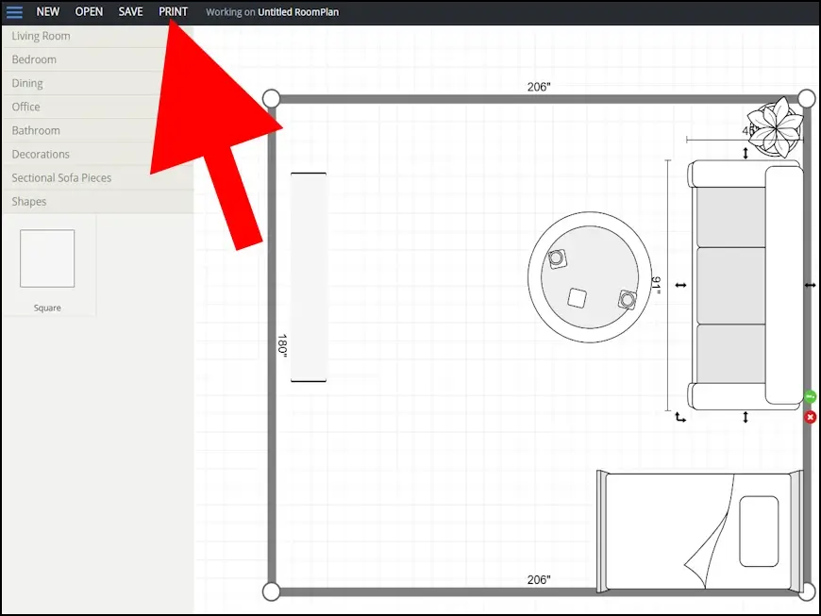821x616 pixels.
Task: Open the hamburger menu
Action: tap(14, 12)
